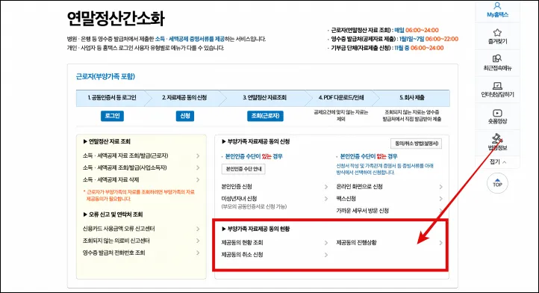Click the 신청 button under step 2
Viewport: 539px width, 293px height.
(185, 116)
